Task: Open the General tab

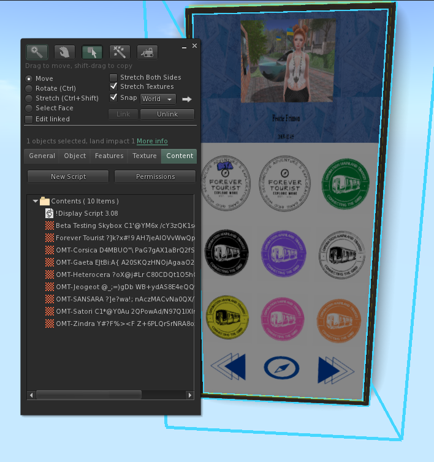Action: click(42, 156)
